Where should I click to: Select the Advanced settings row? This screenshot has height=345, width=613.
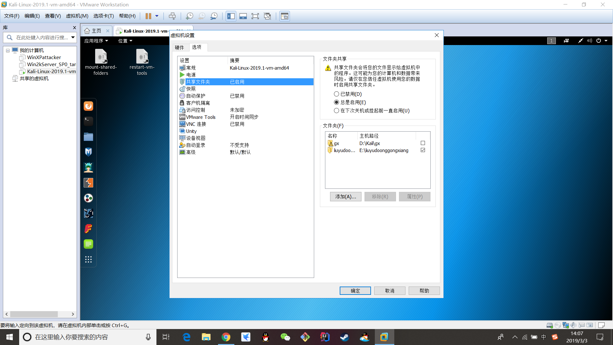pyautogui.click(x=246, y=152)
